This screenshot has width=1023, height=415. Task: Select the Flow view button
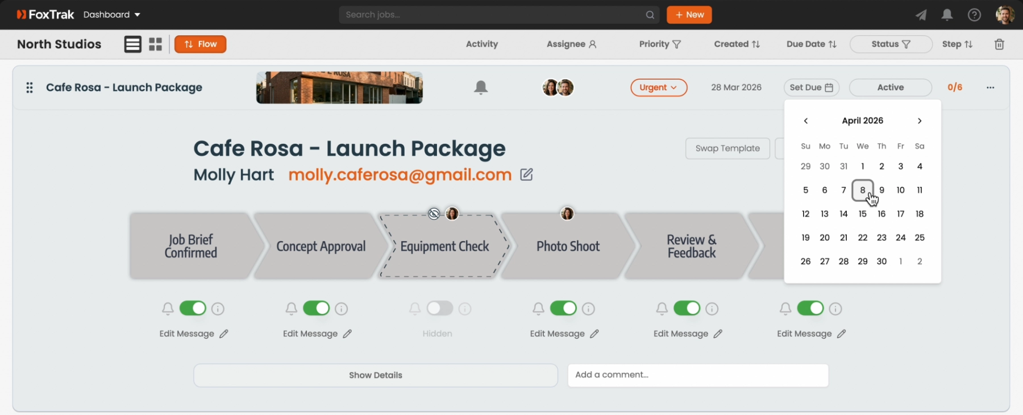[x=200, y=44]
